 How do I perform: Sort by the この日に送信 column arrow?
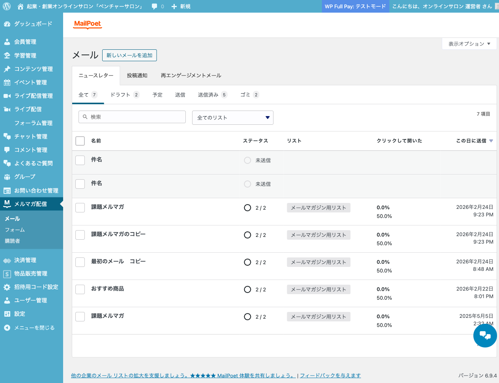[x=491, y=141]
